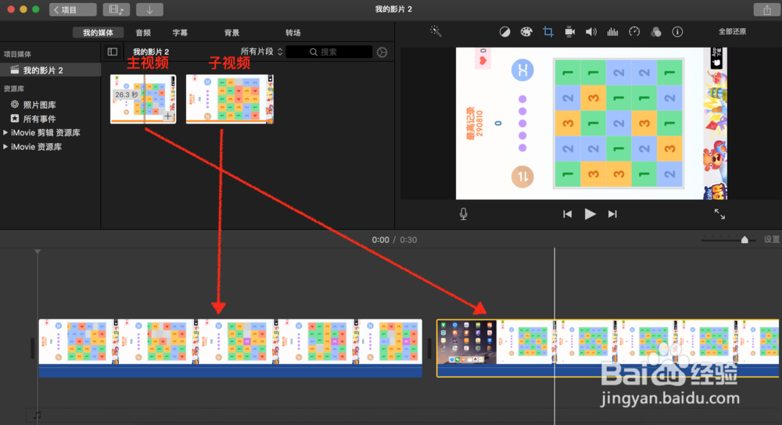Record voiceover with the microphone

pyautogui.click(x=463, y=214)
